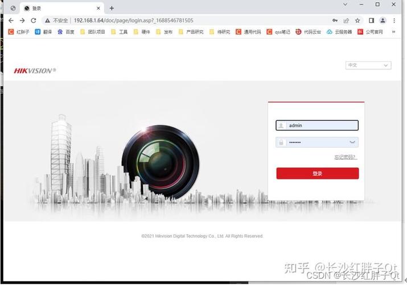
Task: Show more bookmarks with the double chevron
Action: click(x=393, y=32)
